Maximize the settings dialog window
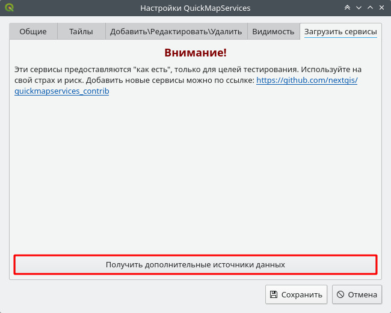 pos(371,8)
